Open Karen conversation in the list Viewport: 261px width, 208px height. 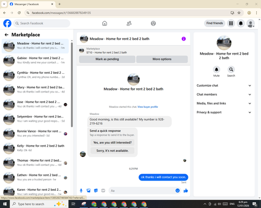click(35, 191)
